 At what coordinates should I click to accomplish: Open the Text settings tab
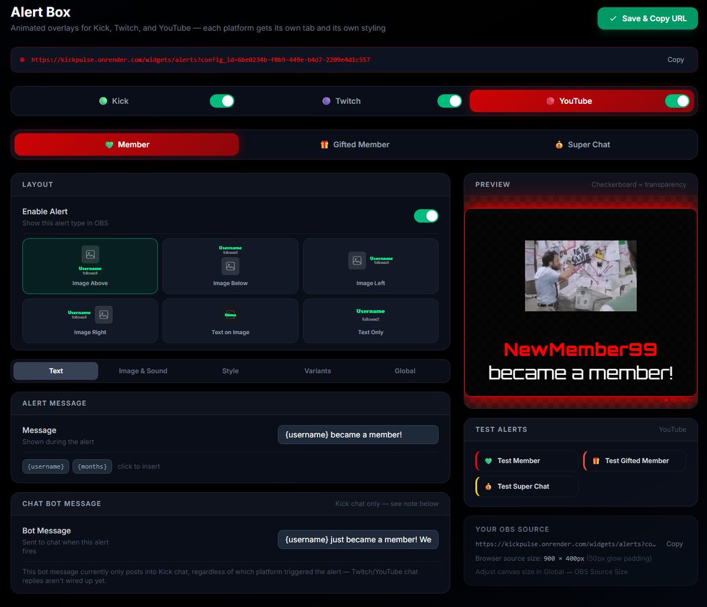tap(56, 371)
